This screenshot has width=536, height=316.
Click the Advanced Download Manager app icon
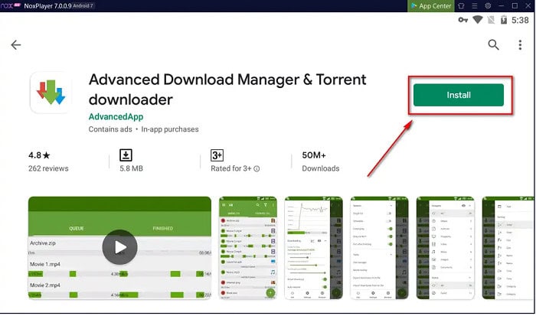click(x=51, y=93)
